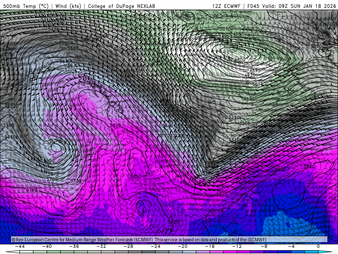Click the "09Z SUN JAN 18 2026" valid time

307,6
